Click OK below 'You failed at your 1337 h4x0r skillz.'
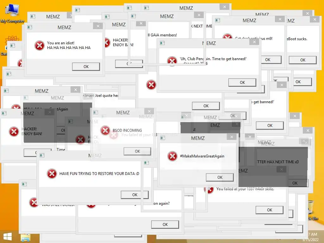Image resolution: width=324 pixels, height=243 pixels. 270,210
